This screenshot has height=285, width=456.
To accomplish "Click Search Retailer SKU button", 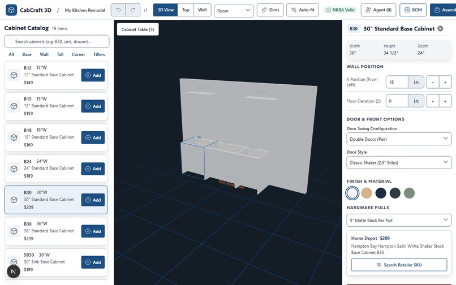I will [399, 265].
